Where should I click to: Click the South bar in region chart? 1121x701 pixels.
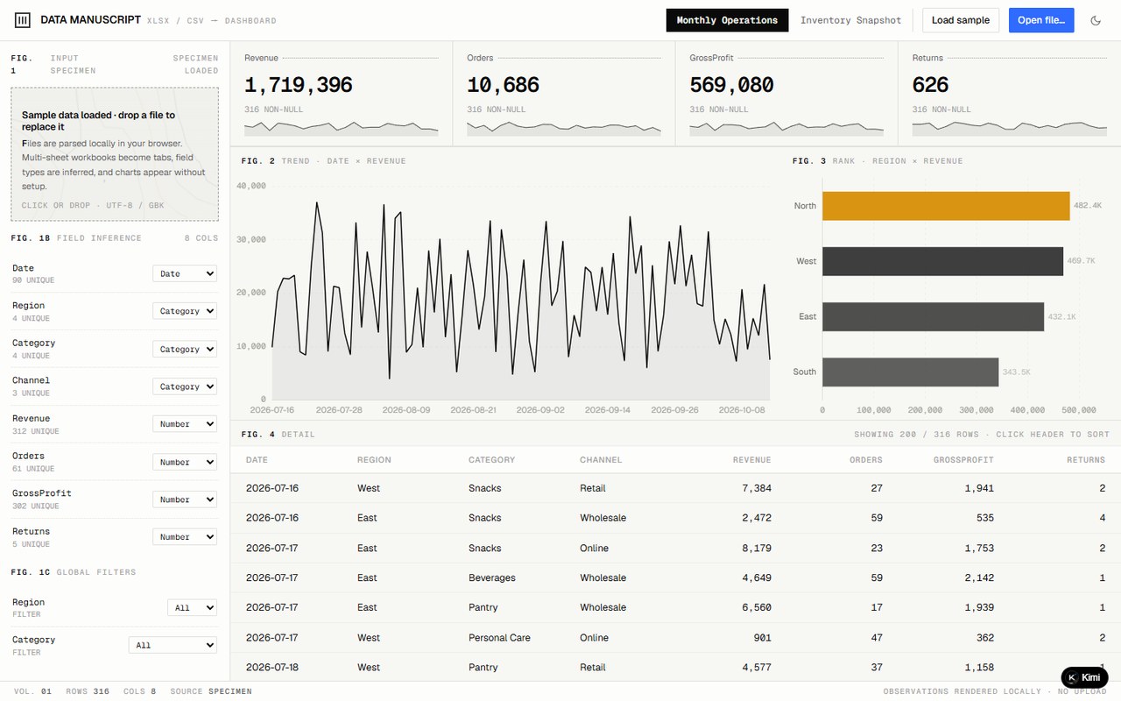[910, 372]
